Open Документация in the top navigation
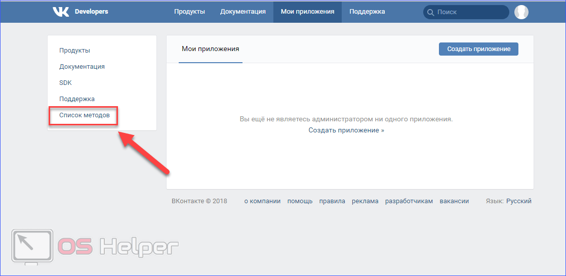Screen dimensions: 566x276 (242, 12)
